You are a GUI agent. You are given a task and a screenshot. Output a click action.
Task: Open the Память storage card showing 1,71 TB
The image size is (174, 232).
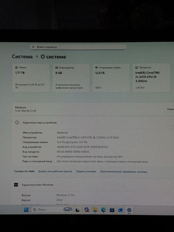[x=31, y=78]
